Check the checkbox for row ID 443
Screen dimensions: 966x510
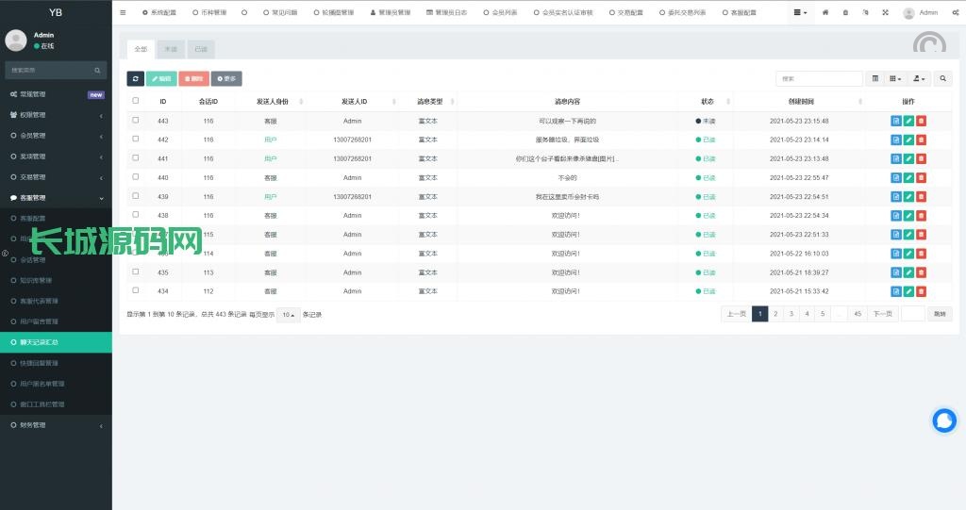[136, 121]
